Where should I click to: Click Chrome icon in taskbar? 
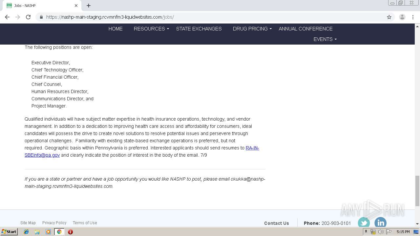click(59, 232)
